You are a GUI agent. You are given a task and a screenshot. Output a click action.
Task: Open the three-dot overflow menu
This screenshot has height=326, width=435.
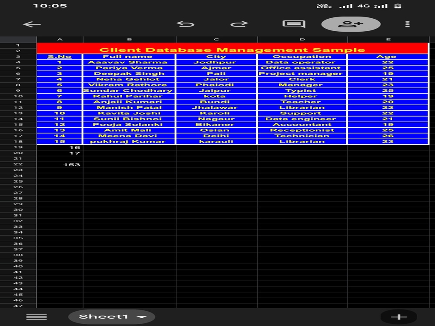point(407,24)
